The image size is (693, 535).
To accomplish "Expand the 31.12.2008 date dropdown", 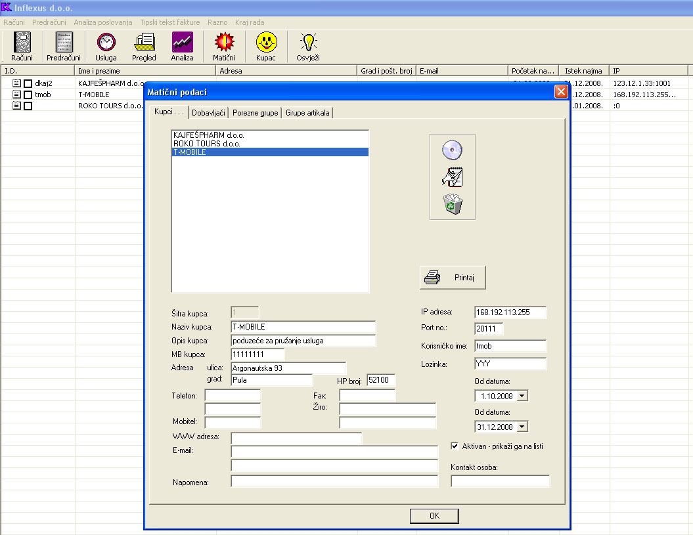I will (522, 427).
